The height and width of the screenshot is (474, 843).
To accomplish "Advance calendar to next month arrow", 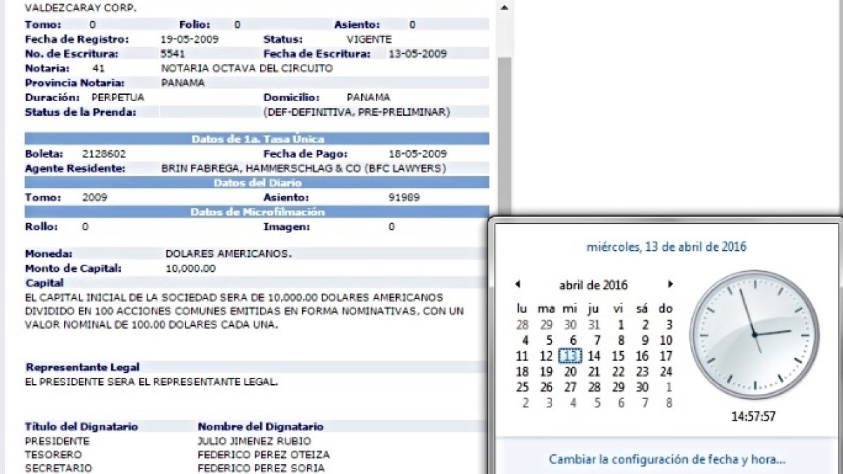I will tap(670, 284).
